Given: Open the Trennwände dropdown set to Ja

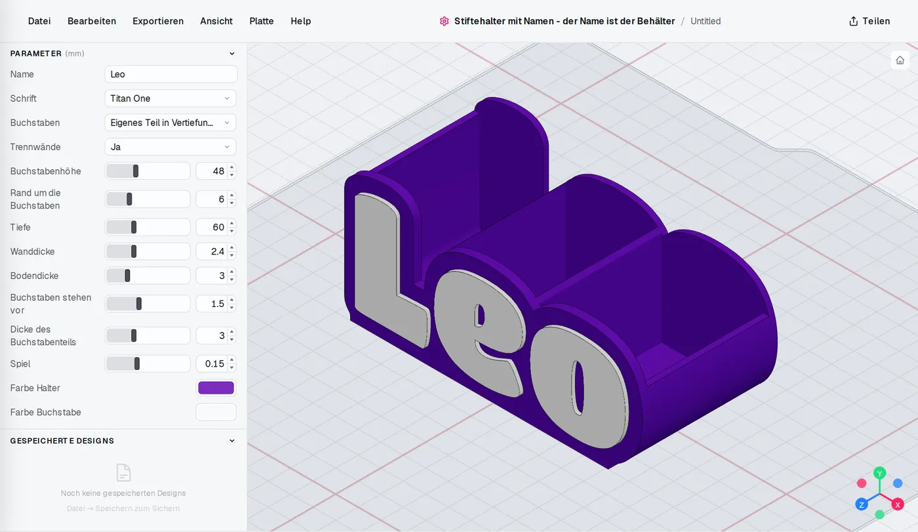Looking at the screenshot, I should click(x=170, y=147).
